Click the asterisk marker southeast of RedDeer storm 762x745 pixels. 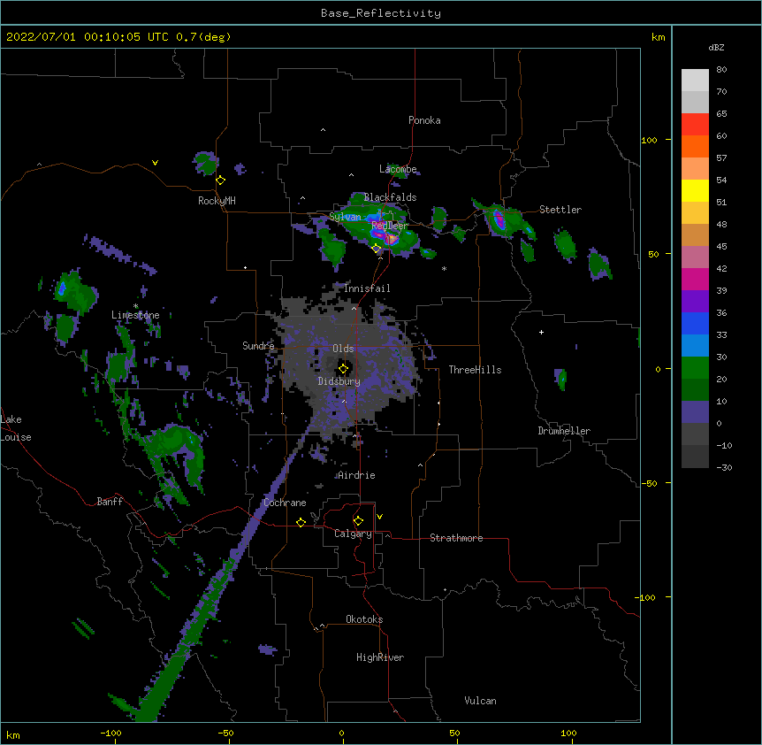pos(444,268)
